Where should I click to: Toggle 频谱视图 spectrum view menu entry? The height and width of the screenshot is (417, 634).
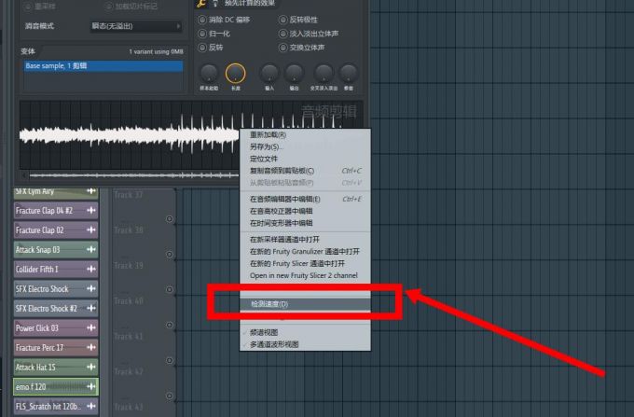coord(305,332)
